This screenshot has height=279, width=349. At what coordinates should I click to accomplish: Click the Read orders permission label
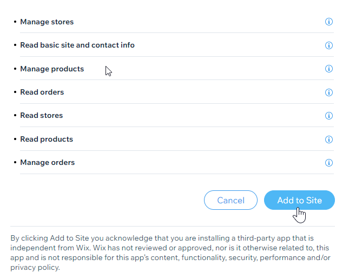(x=42, y=92)
